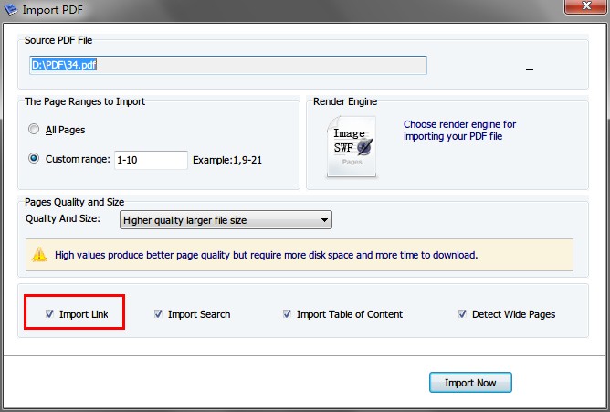Select the Custom range radio button
610x412 pixels.
click(x=34, y=159)
